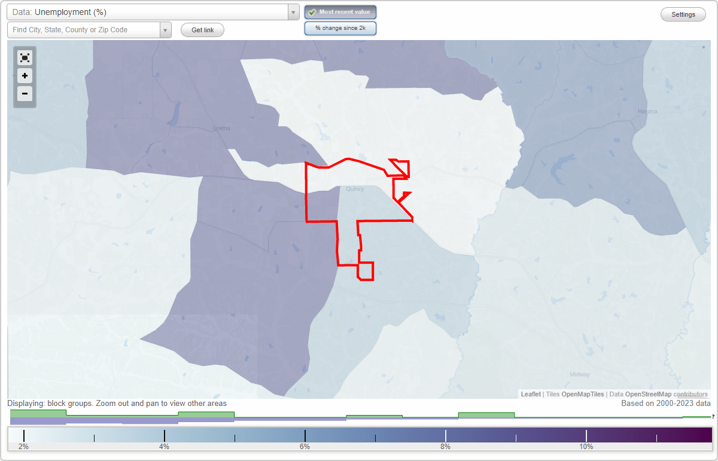Open the Settings button
The height and width of the screenshot is (461, 718).
pos(683,14)
